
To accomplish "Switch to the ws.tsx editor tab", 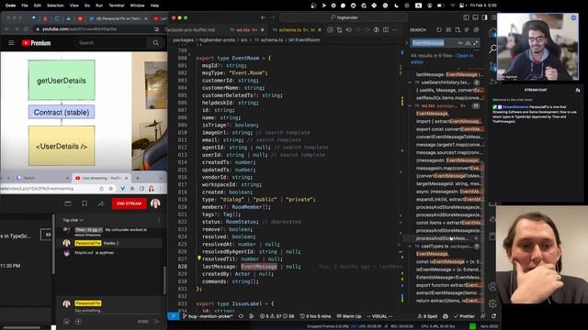I will tap(246, 29).
